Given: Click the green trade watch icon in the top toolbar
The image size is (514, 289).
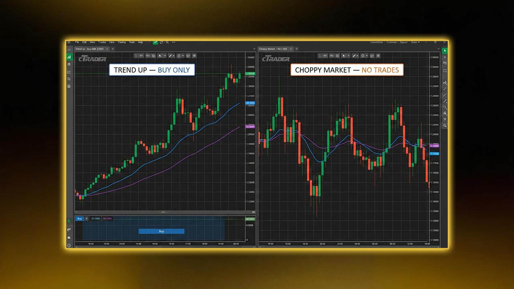Looking at the screenshot, I should 155,42.
